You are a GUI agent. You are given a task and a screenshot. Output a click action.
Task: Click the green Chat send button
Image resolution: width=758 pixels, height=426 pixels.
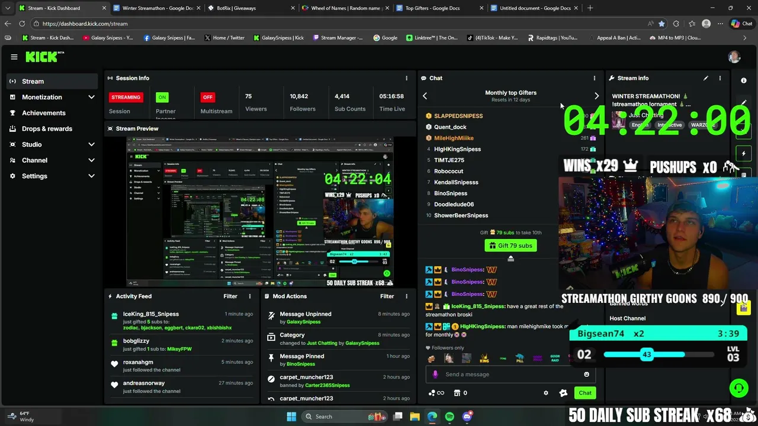(585, 393)
